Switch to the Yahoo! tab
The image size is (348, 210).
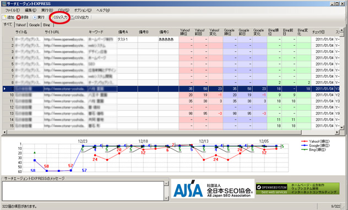click(x=21, y=25)
